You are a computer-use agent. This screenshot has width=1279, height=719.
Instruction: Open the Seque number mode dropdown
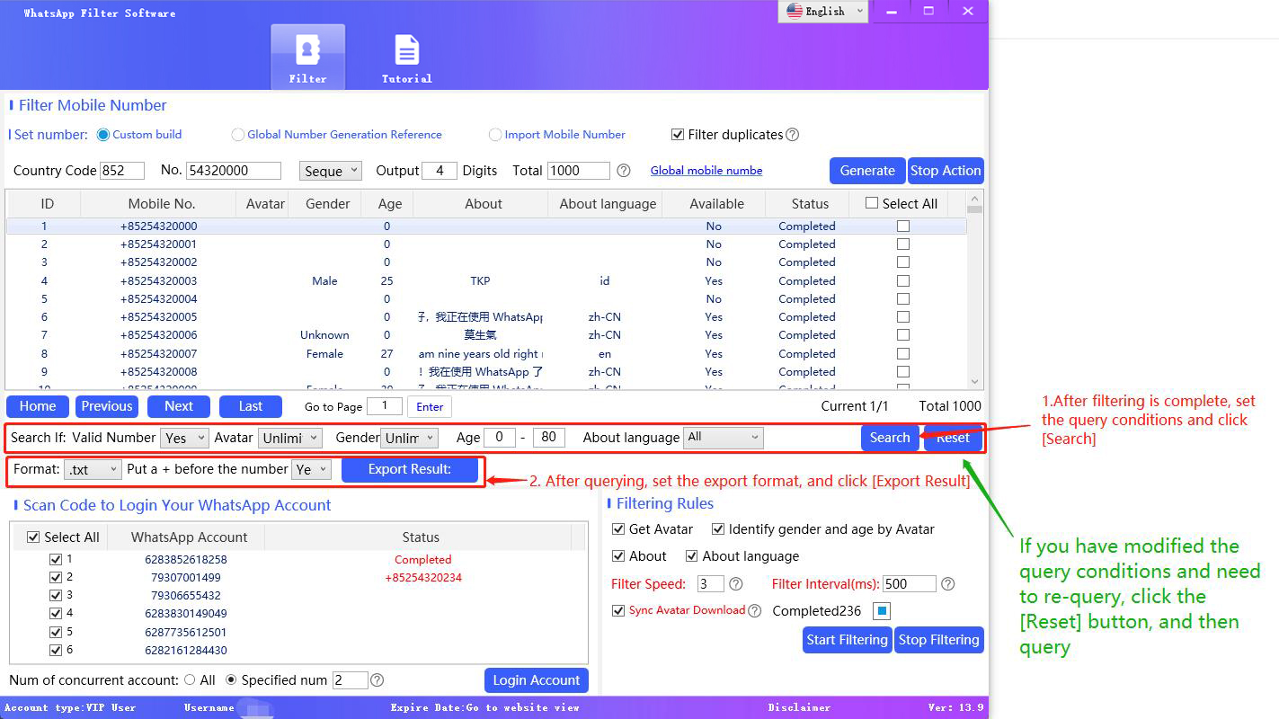331,171
